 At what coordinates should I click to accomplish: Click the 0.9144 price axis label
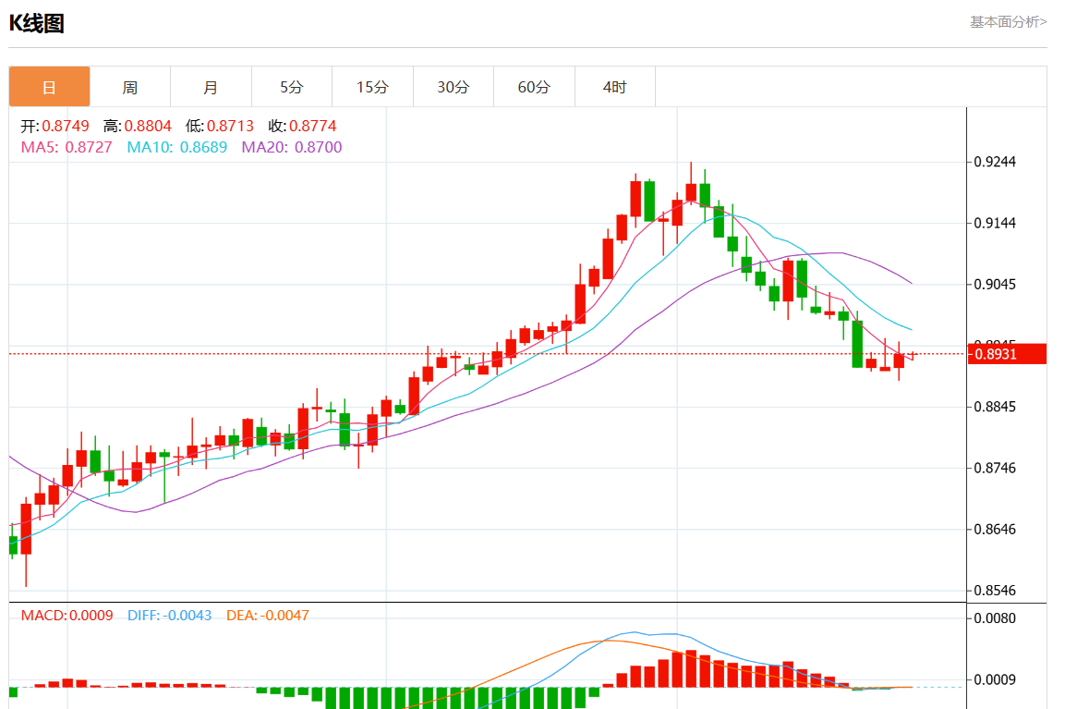click(x=995, y=223)
